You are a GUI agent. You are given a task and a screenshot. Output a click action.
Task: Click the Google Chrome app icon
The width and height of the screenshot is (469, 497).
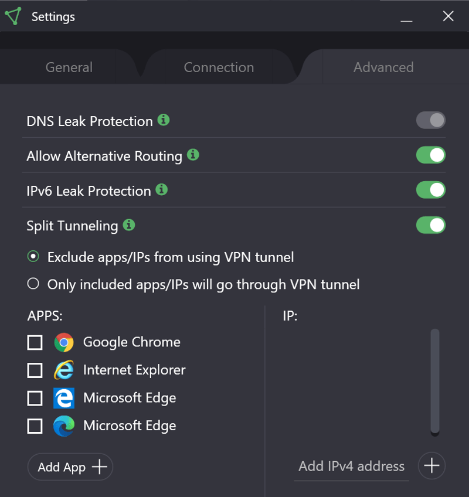point(64,342)
